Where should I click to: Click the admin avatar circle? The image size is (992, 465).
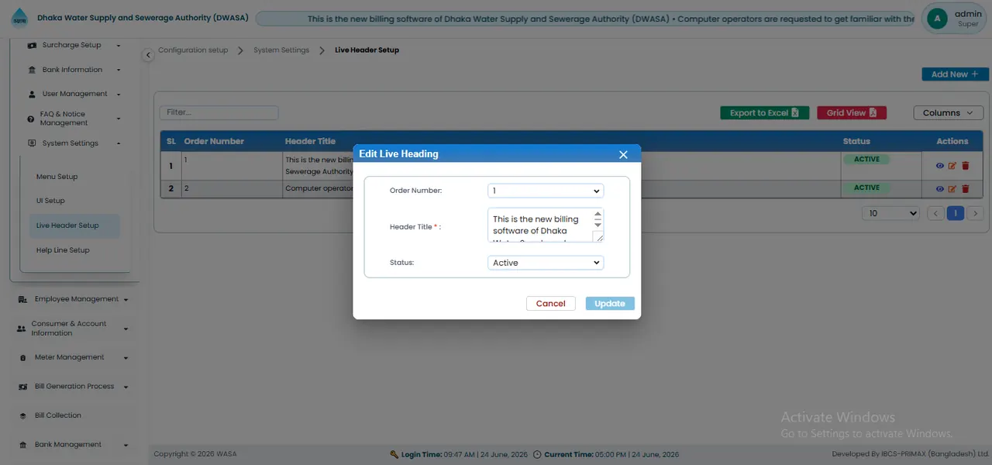[x=938, y=19]
